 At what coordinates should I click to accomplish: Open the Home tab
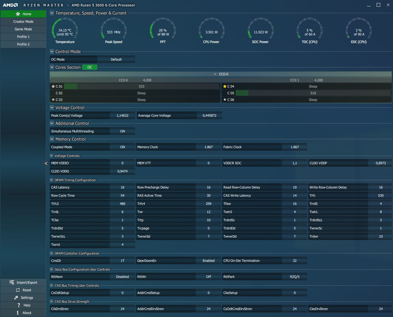pyautogui.click(x=23, y=14)
